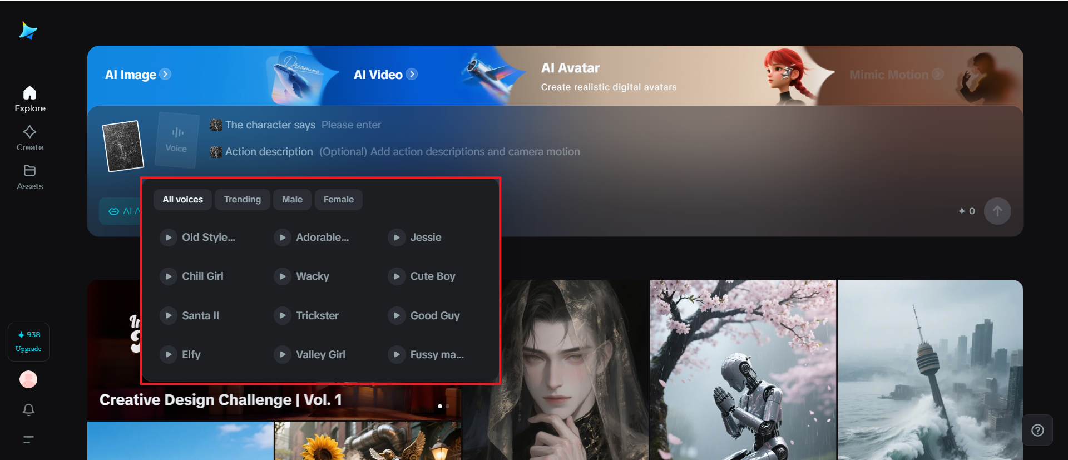The image size is (1068, 460).
Task: Open the user profile avatar
Action: (x=28, y=379)
